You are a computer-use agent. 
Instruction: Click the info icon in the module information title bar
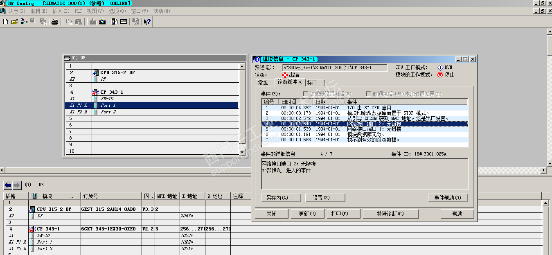(257, 59)
